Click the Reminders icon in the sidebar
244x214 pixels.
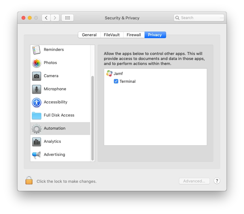36,50
